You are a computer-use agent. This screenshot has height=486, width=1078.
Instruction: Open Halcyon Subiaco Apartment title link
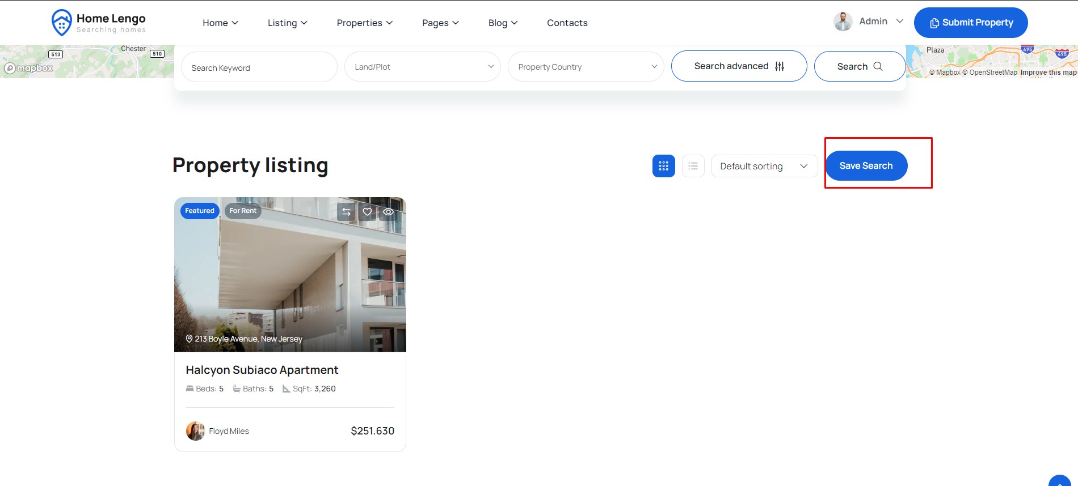click(262, 370)
